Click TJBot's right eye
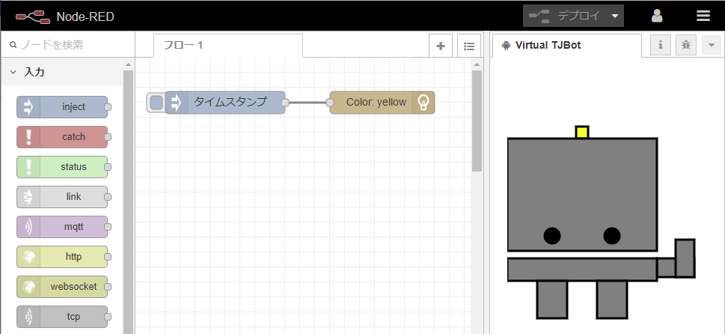 (x=612, y=236)
